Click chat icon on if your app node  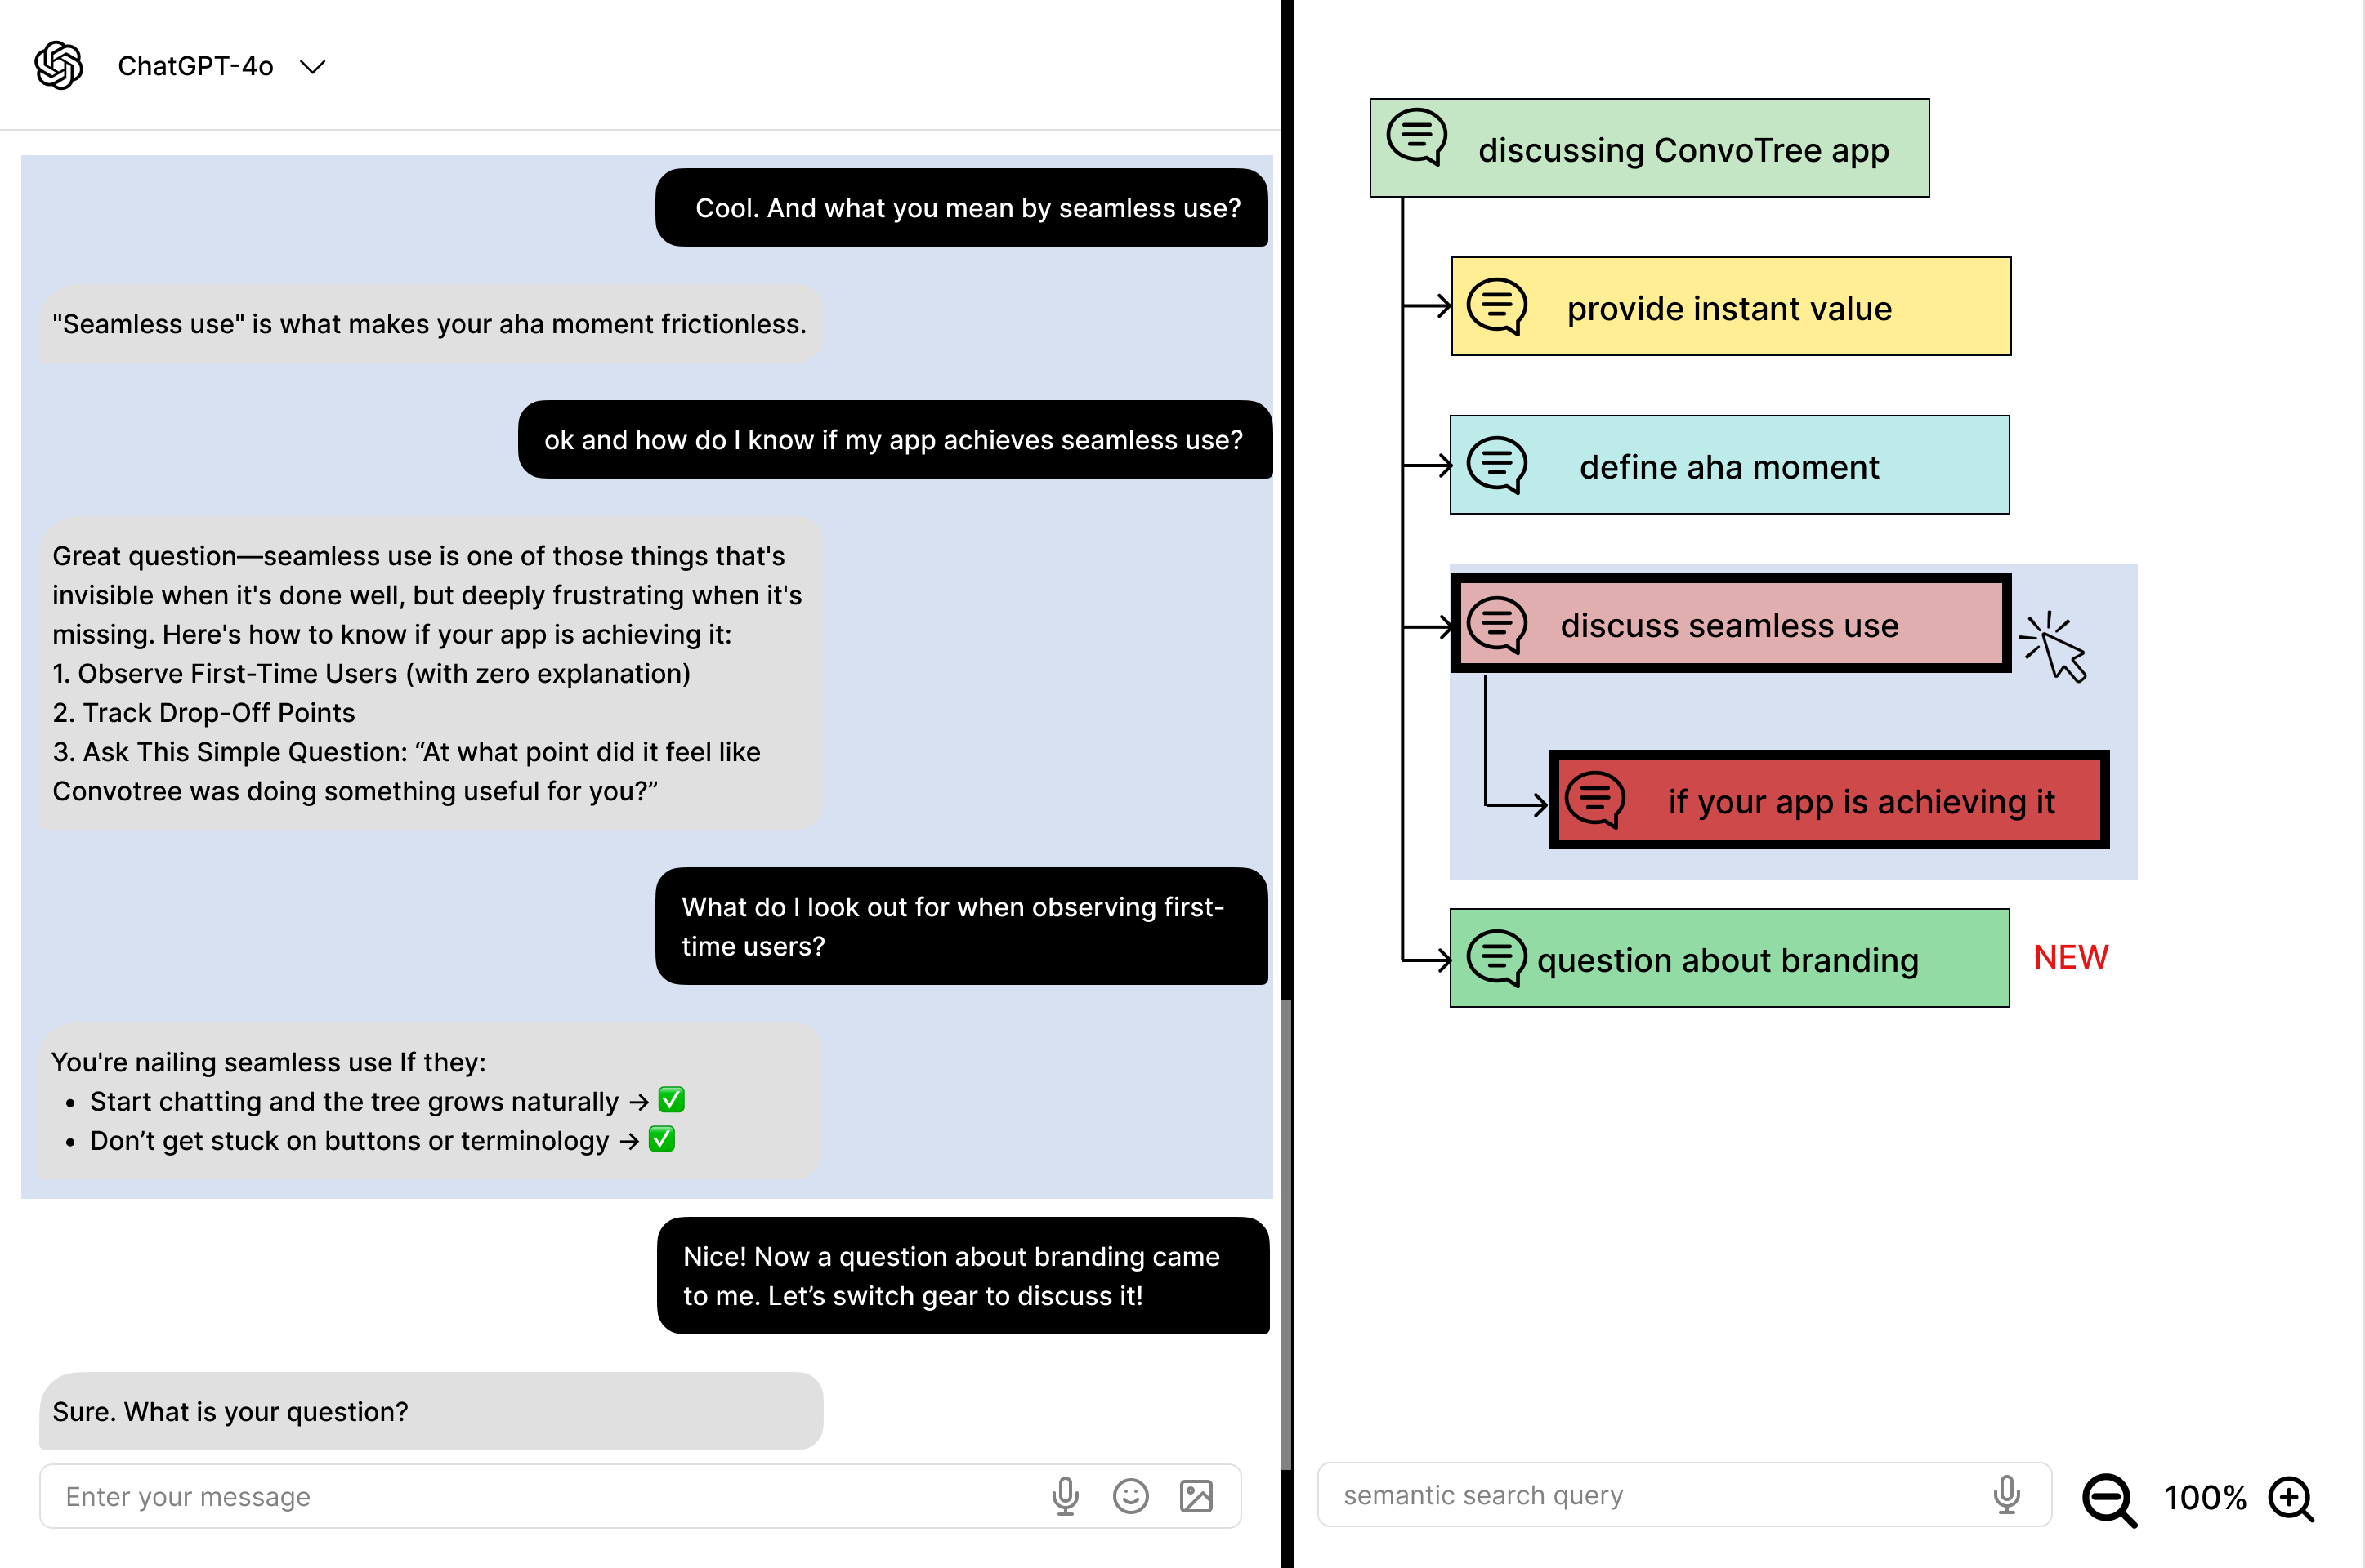click(1594, 800)
